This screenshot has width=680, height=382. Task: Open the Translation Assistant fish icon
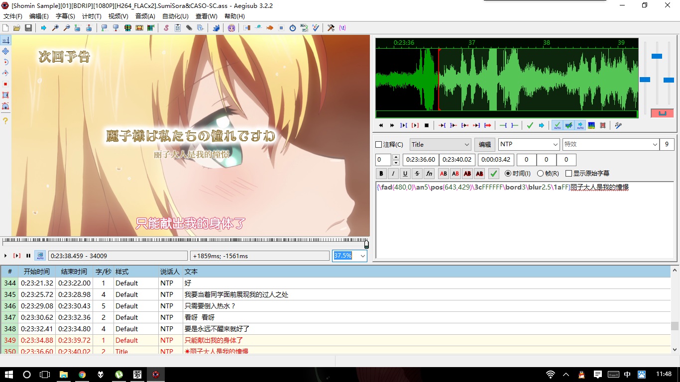pyautogui.click(x=270, y=28)
